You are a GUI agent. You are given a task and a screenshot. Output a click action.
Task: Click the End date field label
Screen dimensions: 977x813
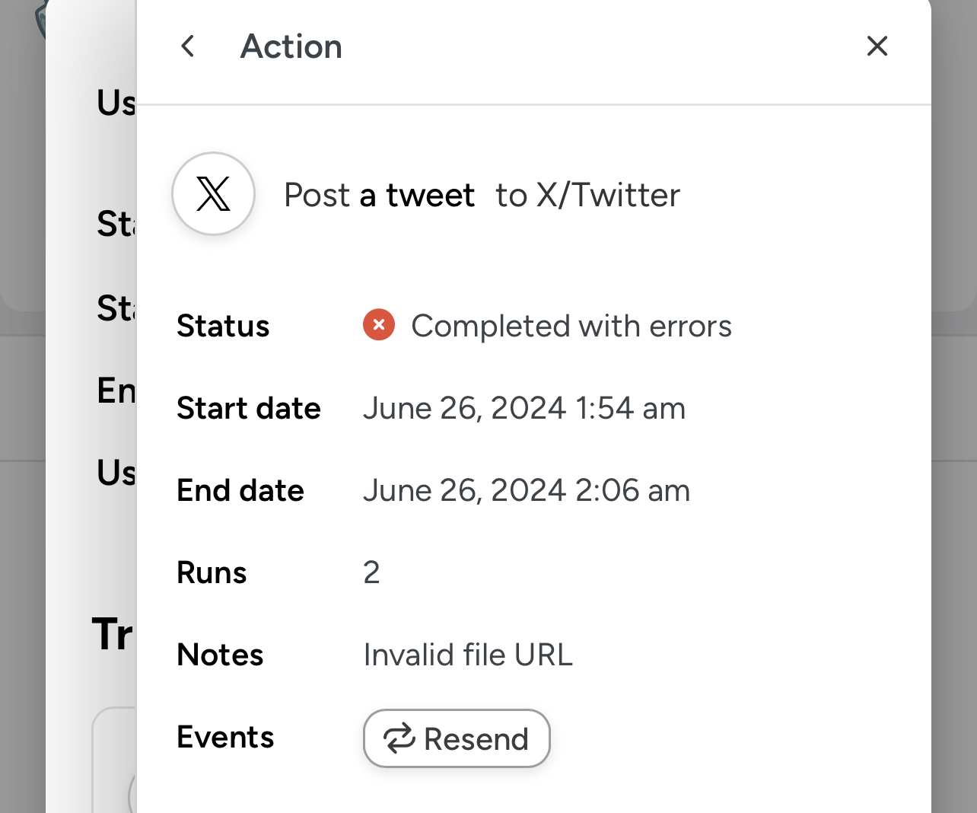point(240,490)
